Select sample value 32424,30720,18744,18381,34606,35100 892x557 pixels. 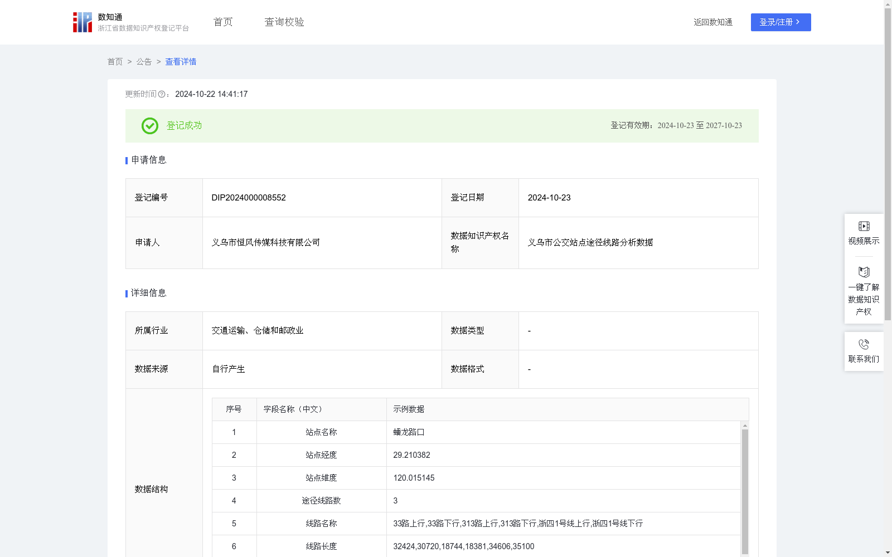pyautogui.click(x=464, y=546)
